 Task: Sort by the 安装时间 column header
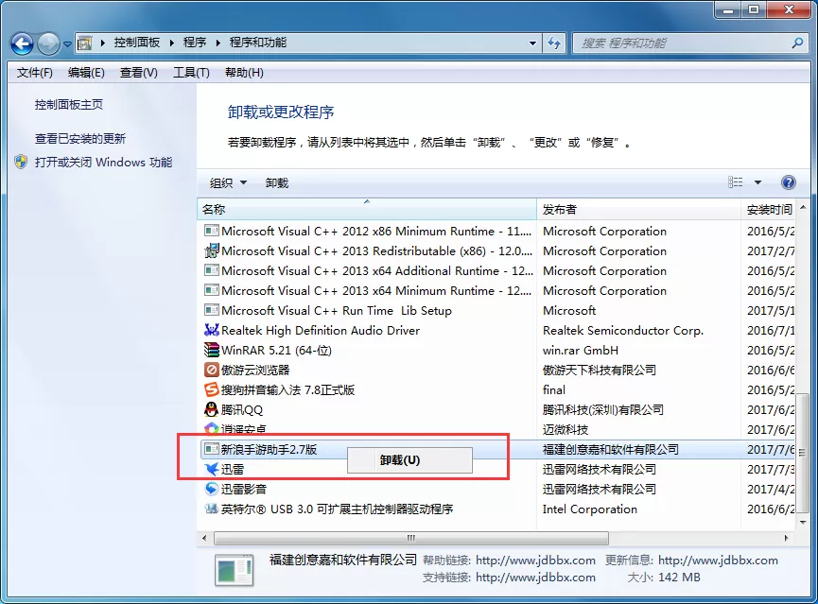(x=769, y=209)
